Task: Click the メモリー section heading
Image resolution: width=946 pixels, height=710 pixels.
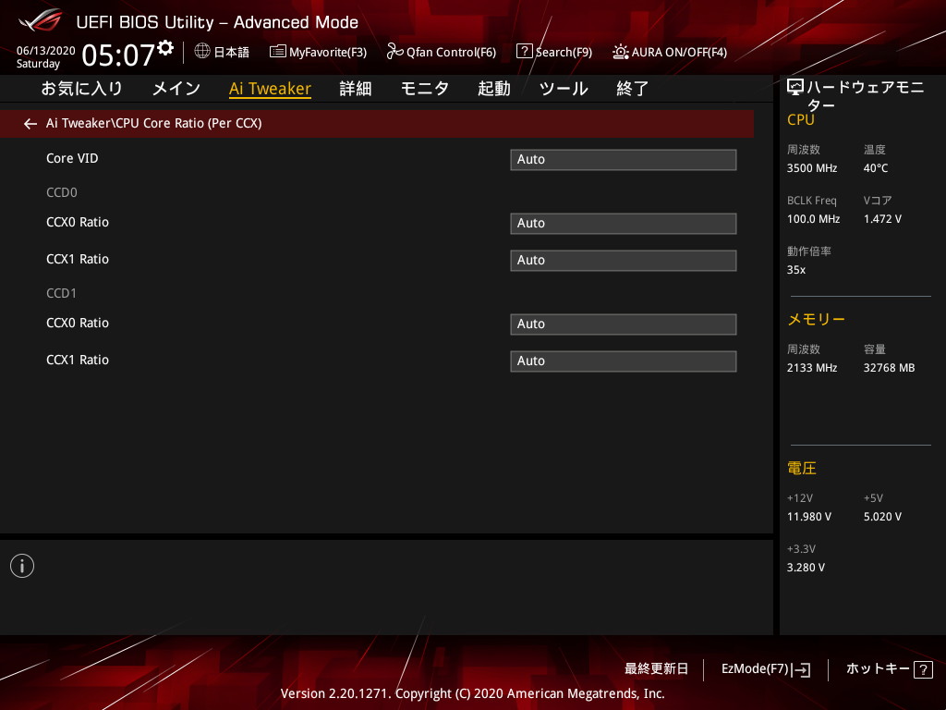Action: click(817, 319)
